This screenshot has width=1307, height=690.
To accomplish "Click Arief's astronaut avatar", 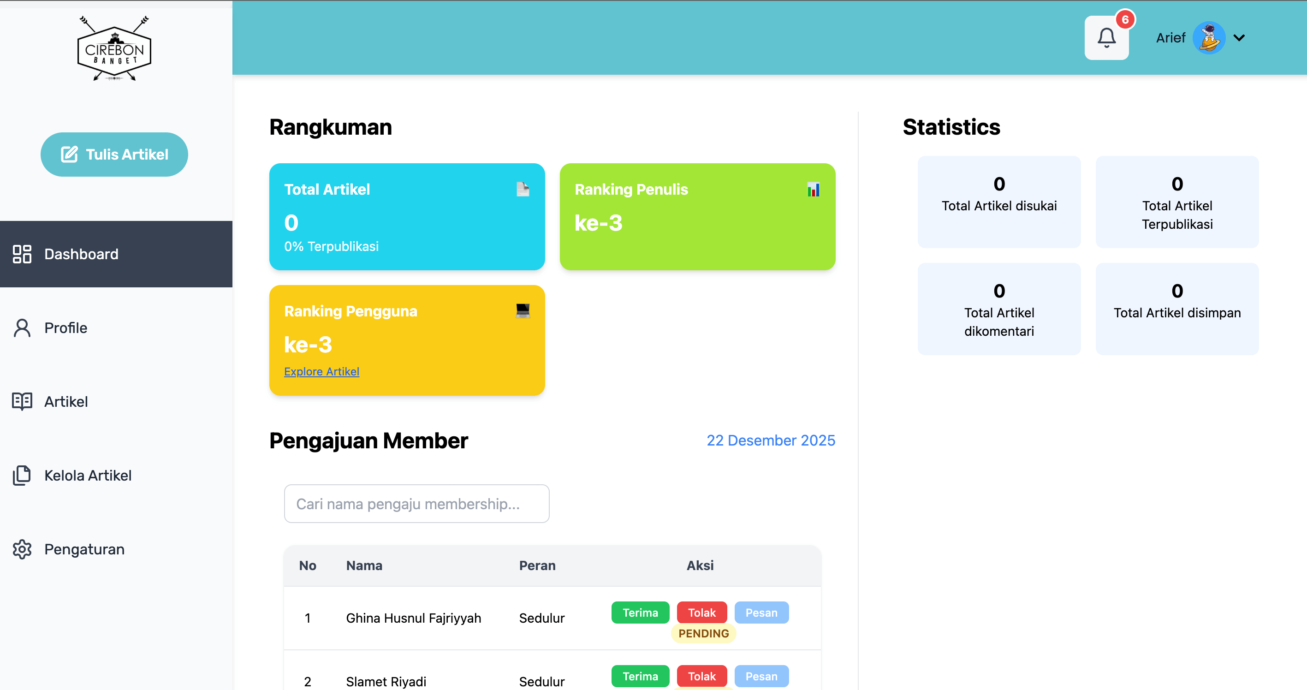I will (1209, 38).
